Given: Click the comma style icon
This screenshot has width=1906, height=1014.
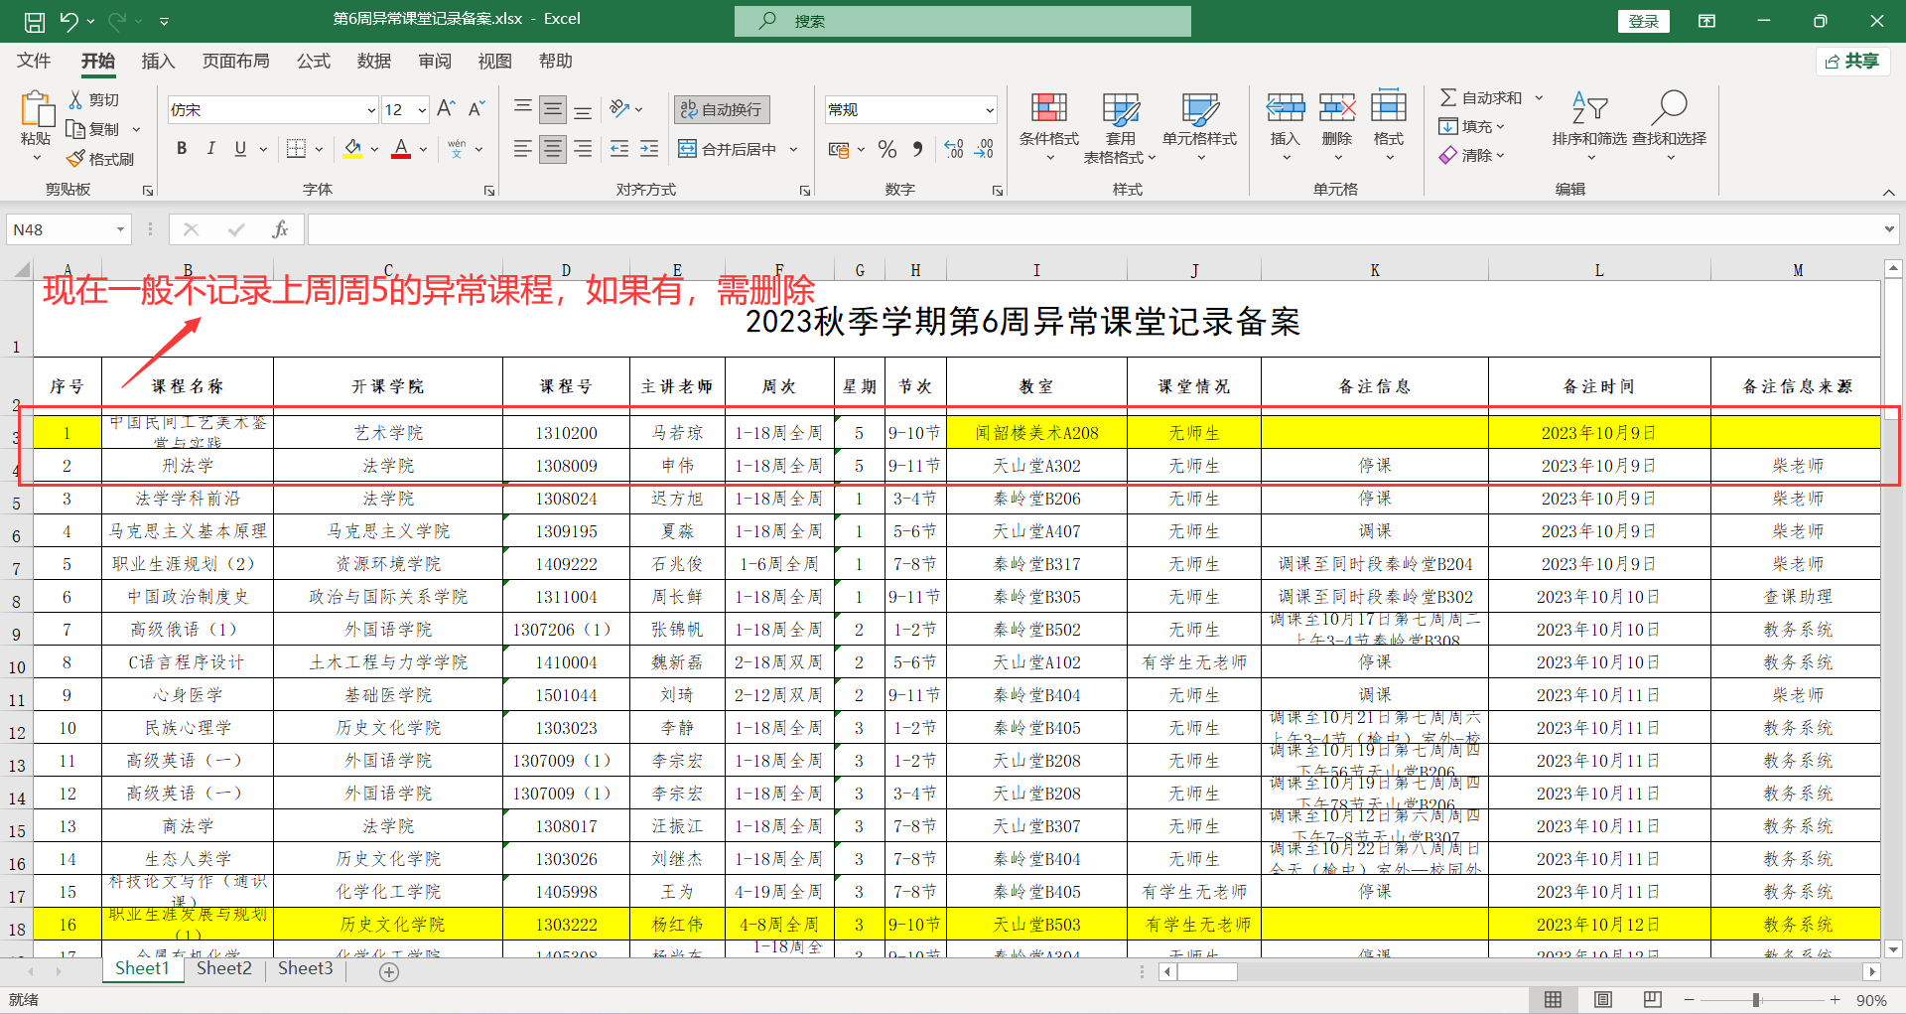Looking at the screenshot, I should (x=917, y=149).
